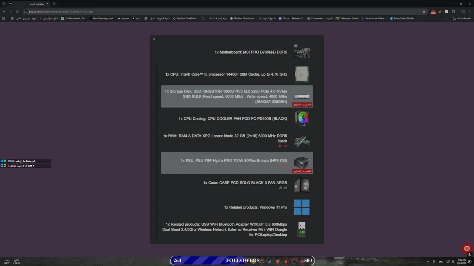Open the clock and date flyout
This screenshot has height=266, width=474.
pos(462,262)
